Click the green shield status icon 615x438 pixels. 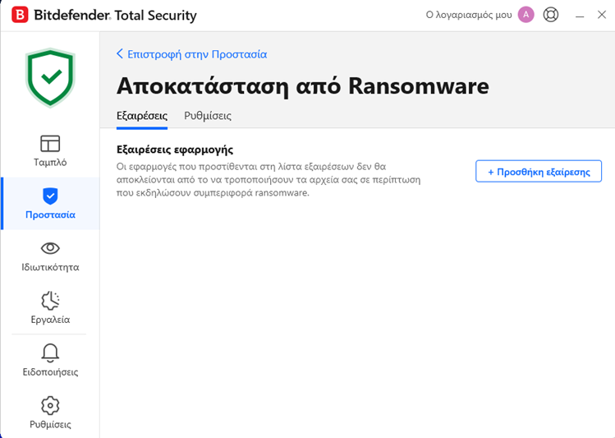click(x=50, y=77)
